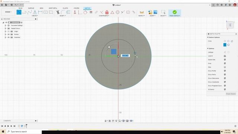The image size is (238, 134).
Task: Expand the Document Settings node
Action: tap(6, 25)
